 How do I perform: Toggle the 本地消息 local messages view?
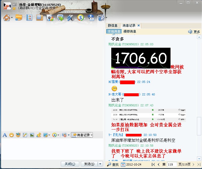114,31
